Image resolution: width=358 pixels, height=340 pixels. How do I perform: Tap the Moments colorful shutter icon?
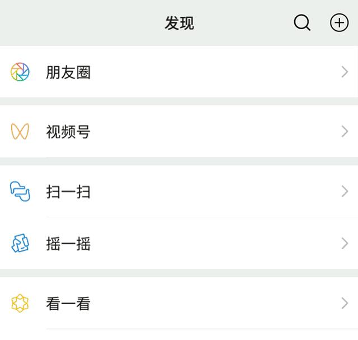click(x=20, y=72)
